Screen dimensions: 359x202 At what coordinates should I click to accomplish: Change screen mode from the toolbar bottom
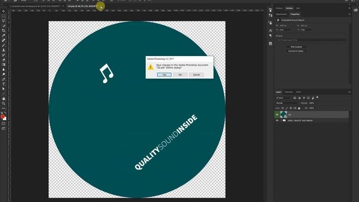(x=3, y=128)
